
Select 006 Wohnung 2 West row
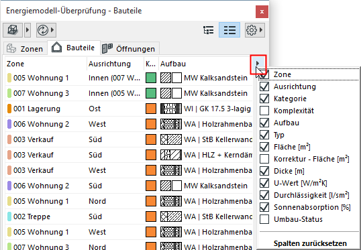pyautogui.click(x=129, y=124)
